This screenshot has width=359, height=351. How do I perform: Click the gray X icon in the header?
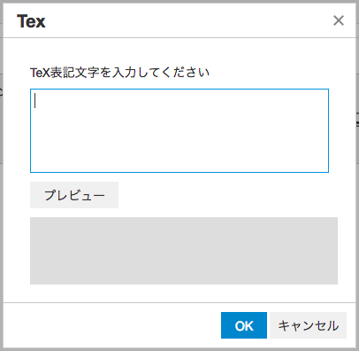[x=339, y=20]
